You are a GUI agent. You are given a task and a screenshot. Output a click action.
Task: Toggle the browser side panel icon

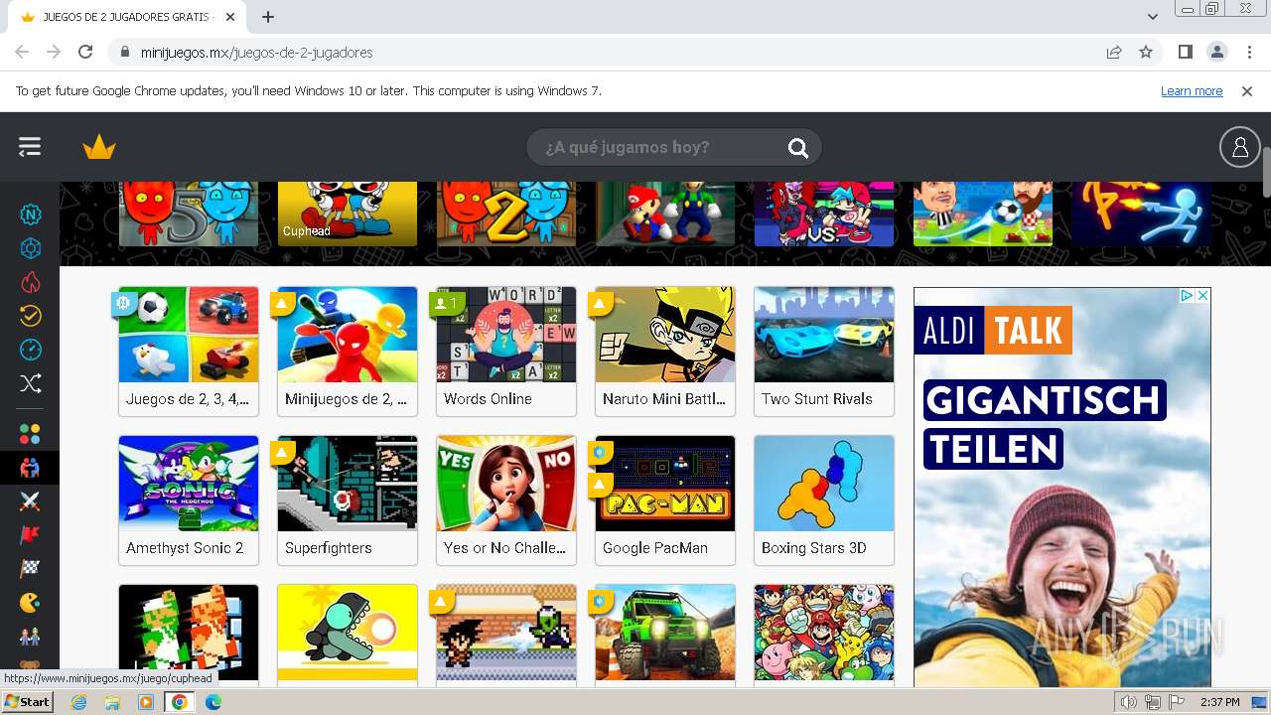[1185, 52]
